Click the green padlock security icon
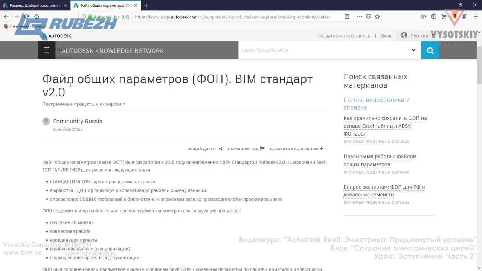Image resolution: width=482 pixels, height=271 pixels. [90, 17]
